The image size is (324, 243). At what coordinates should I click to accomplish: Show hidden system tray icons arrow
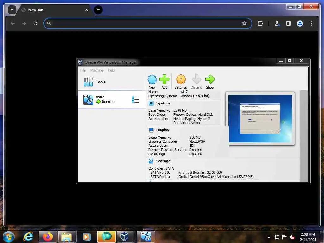coord(269,237)
